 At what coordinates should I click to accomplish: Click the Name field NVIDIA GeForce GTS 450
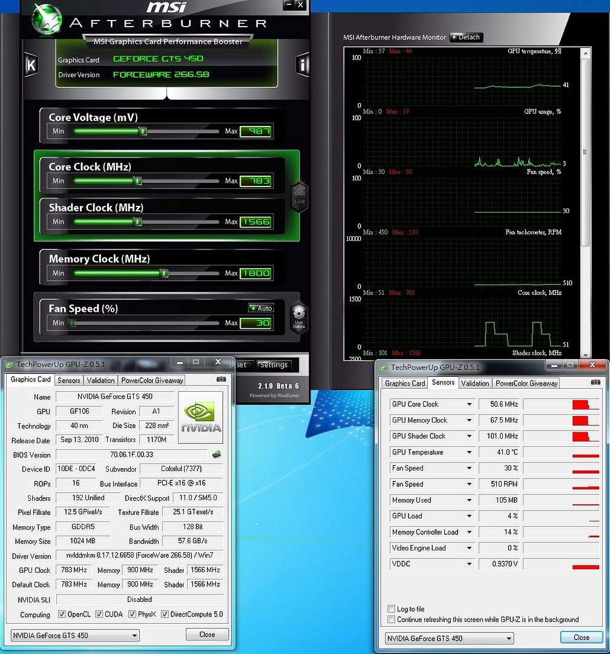114,397
